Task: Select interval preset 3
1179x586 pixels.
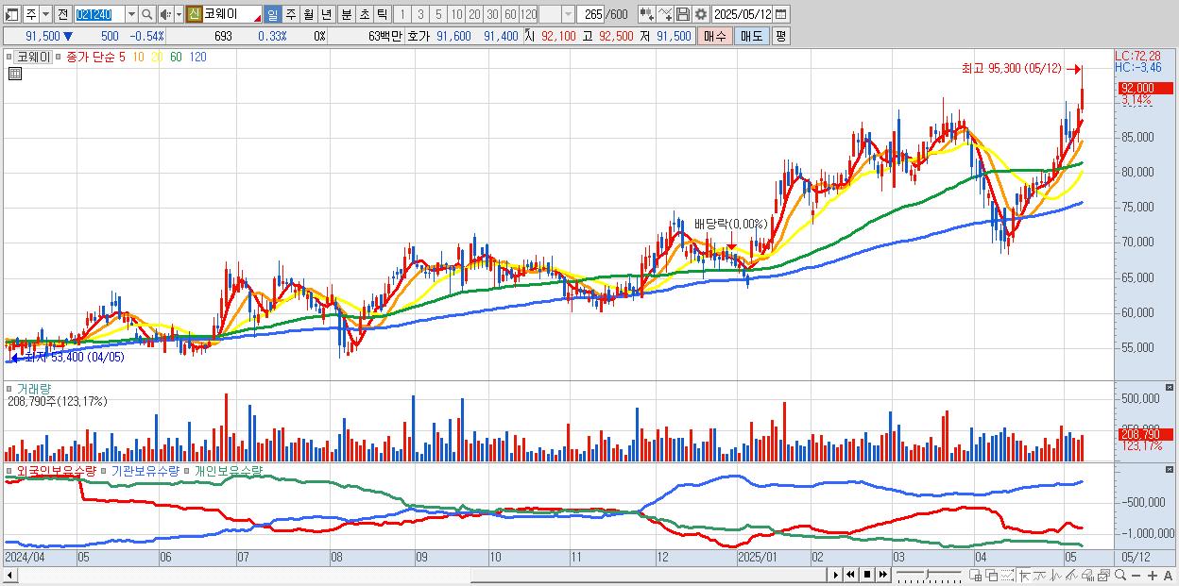Action: [x=420, y=14]
